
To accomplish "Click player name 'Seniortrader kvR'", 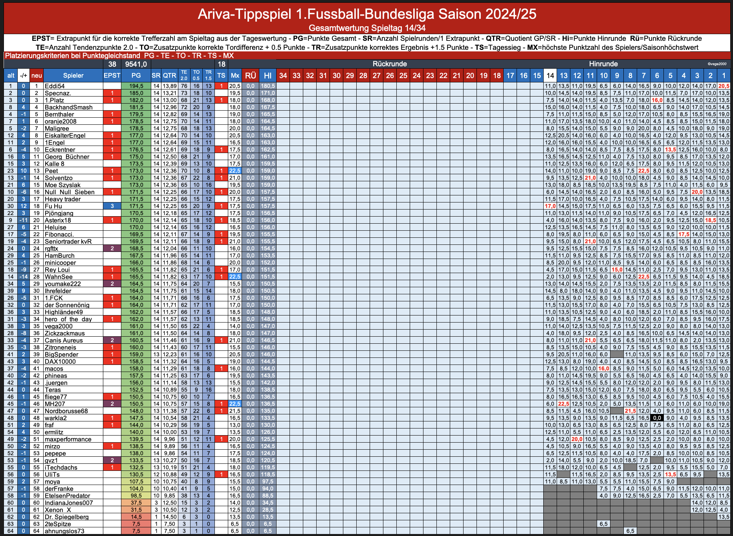I will (x=68, y=241).
